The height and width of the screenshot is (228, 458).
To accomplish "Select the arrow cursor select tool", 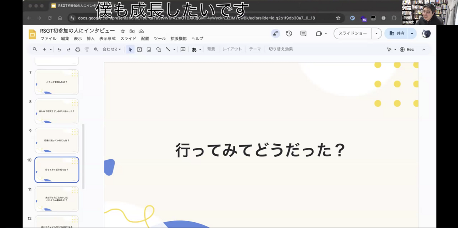I will coord(130,49).
